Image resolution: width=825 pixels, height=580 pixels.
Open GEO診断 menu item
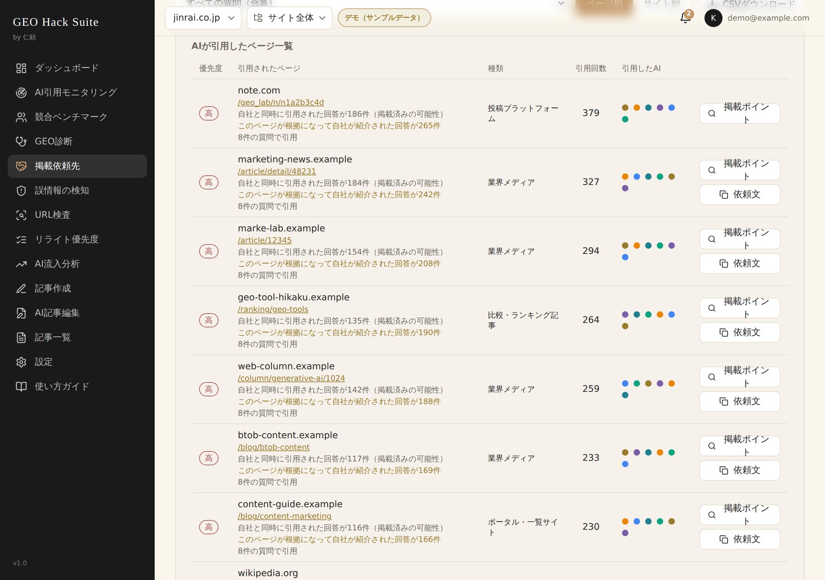pyautogui.click(x=77, y=141)
